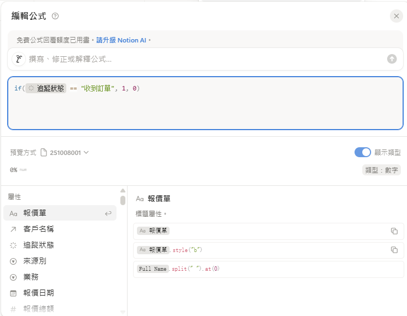Click the Notion AI icon in prompt box
The width and height of the screenshot is (407, 316).
(x=19, y=59)
